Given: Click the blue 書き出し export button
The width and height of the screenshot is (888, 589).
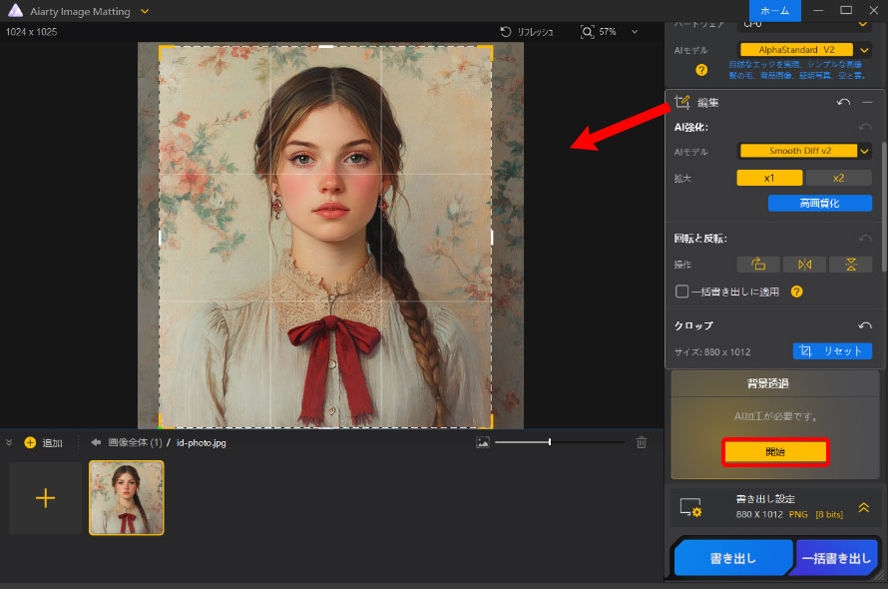Looking at the screenshot, I should (x=733, y=559).
